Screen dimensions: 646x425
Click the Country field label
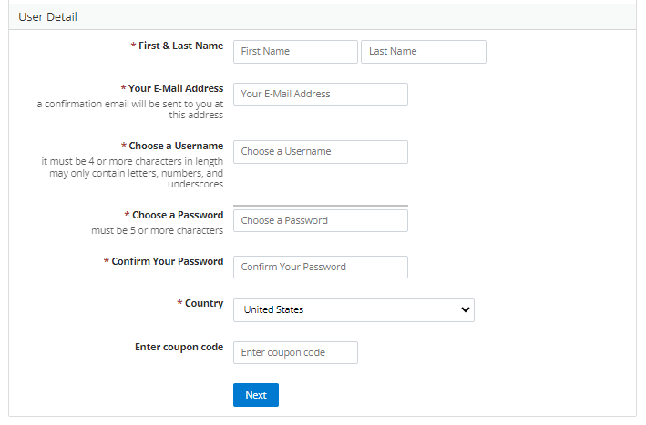point(203,303)
